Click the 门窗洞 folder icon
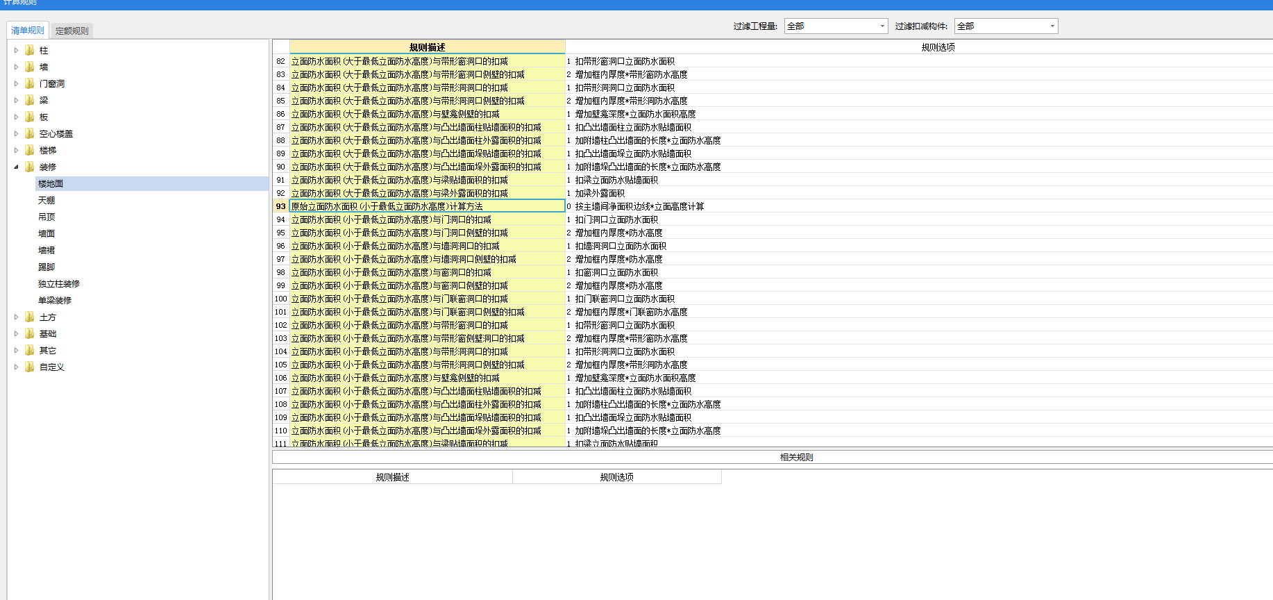Image resolution: width=1273 pixels, height=600 pixels. coord(30,83)
